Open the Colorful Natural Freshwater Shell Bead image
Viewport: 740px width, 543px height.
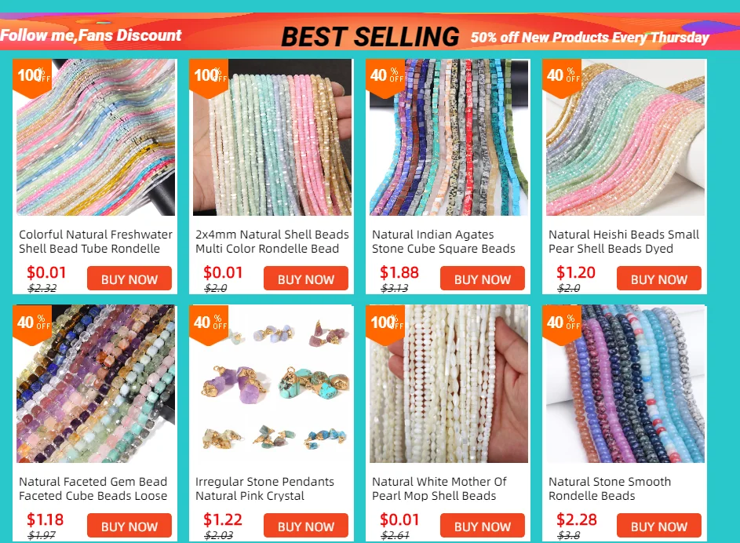coord(96,137)
